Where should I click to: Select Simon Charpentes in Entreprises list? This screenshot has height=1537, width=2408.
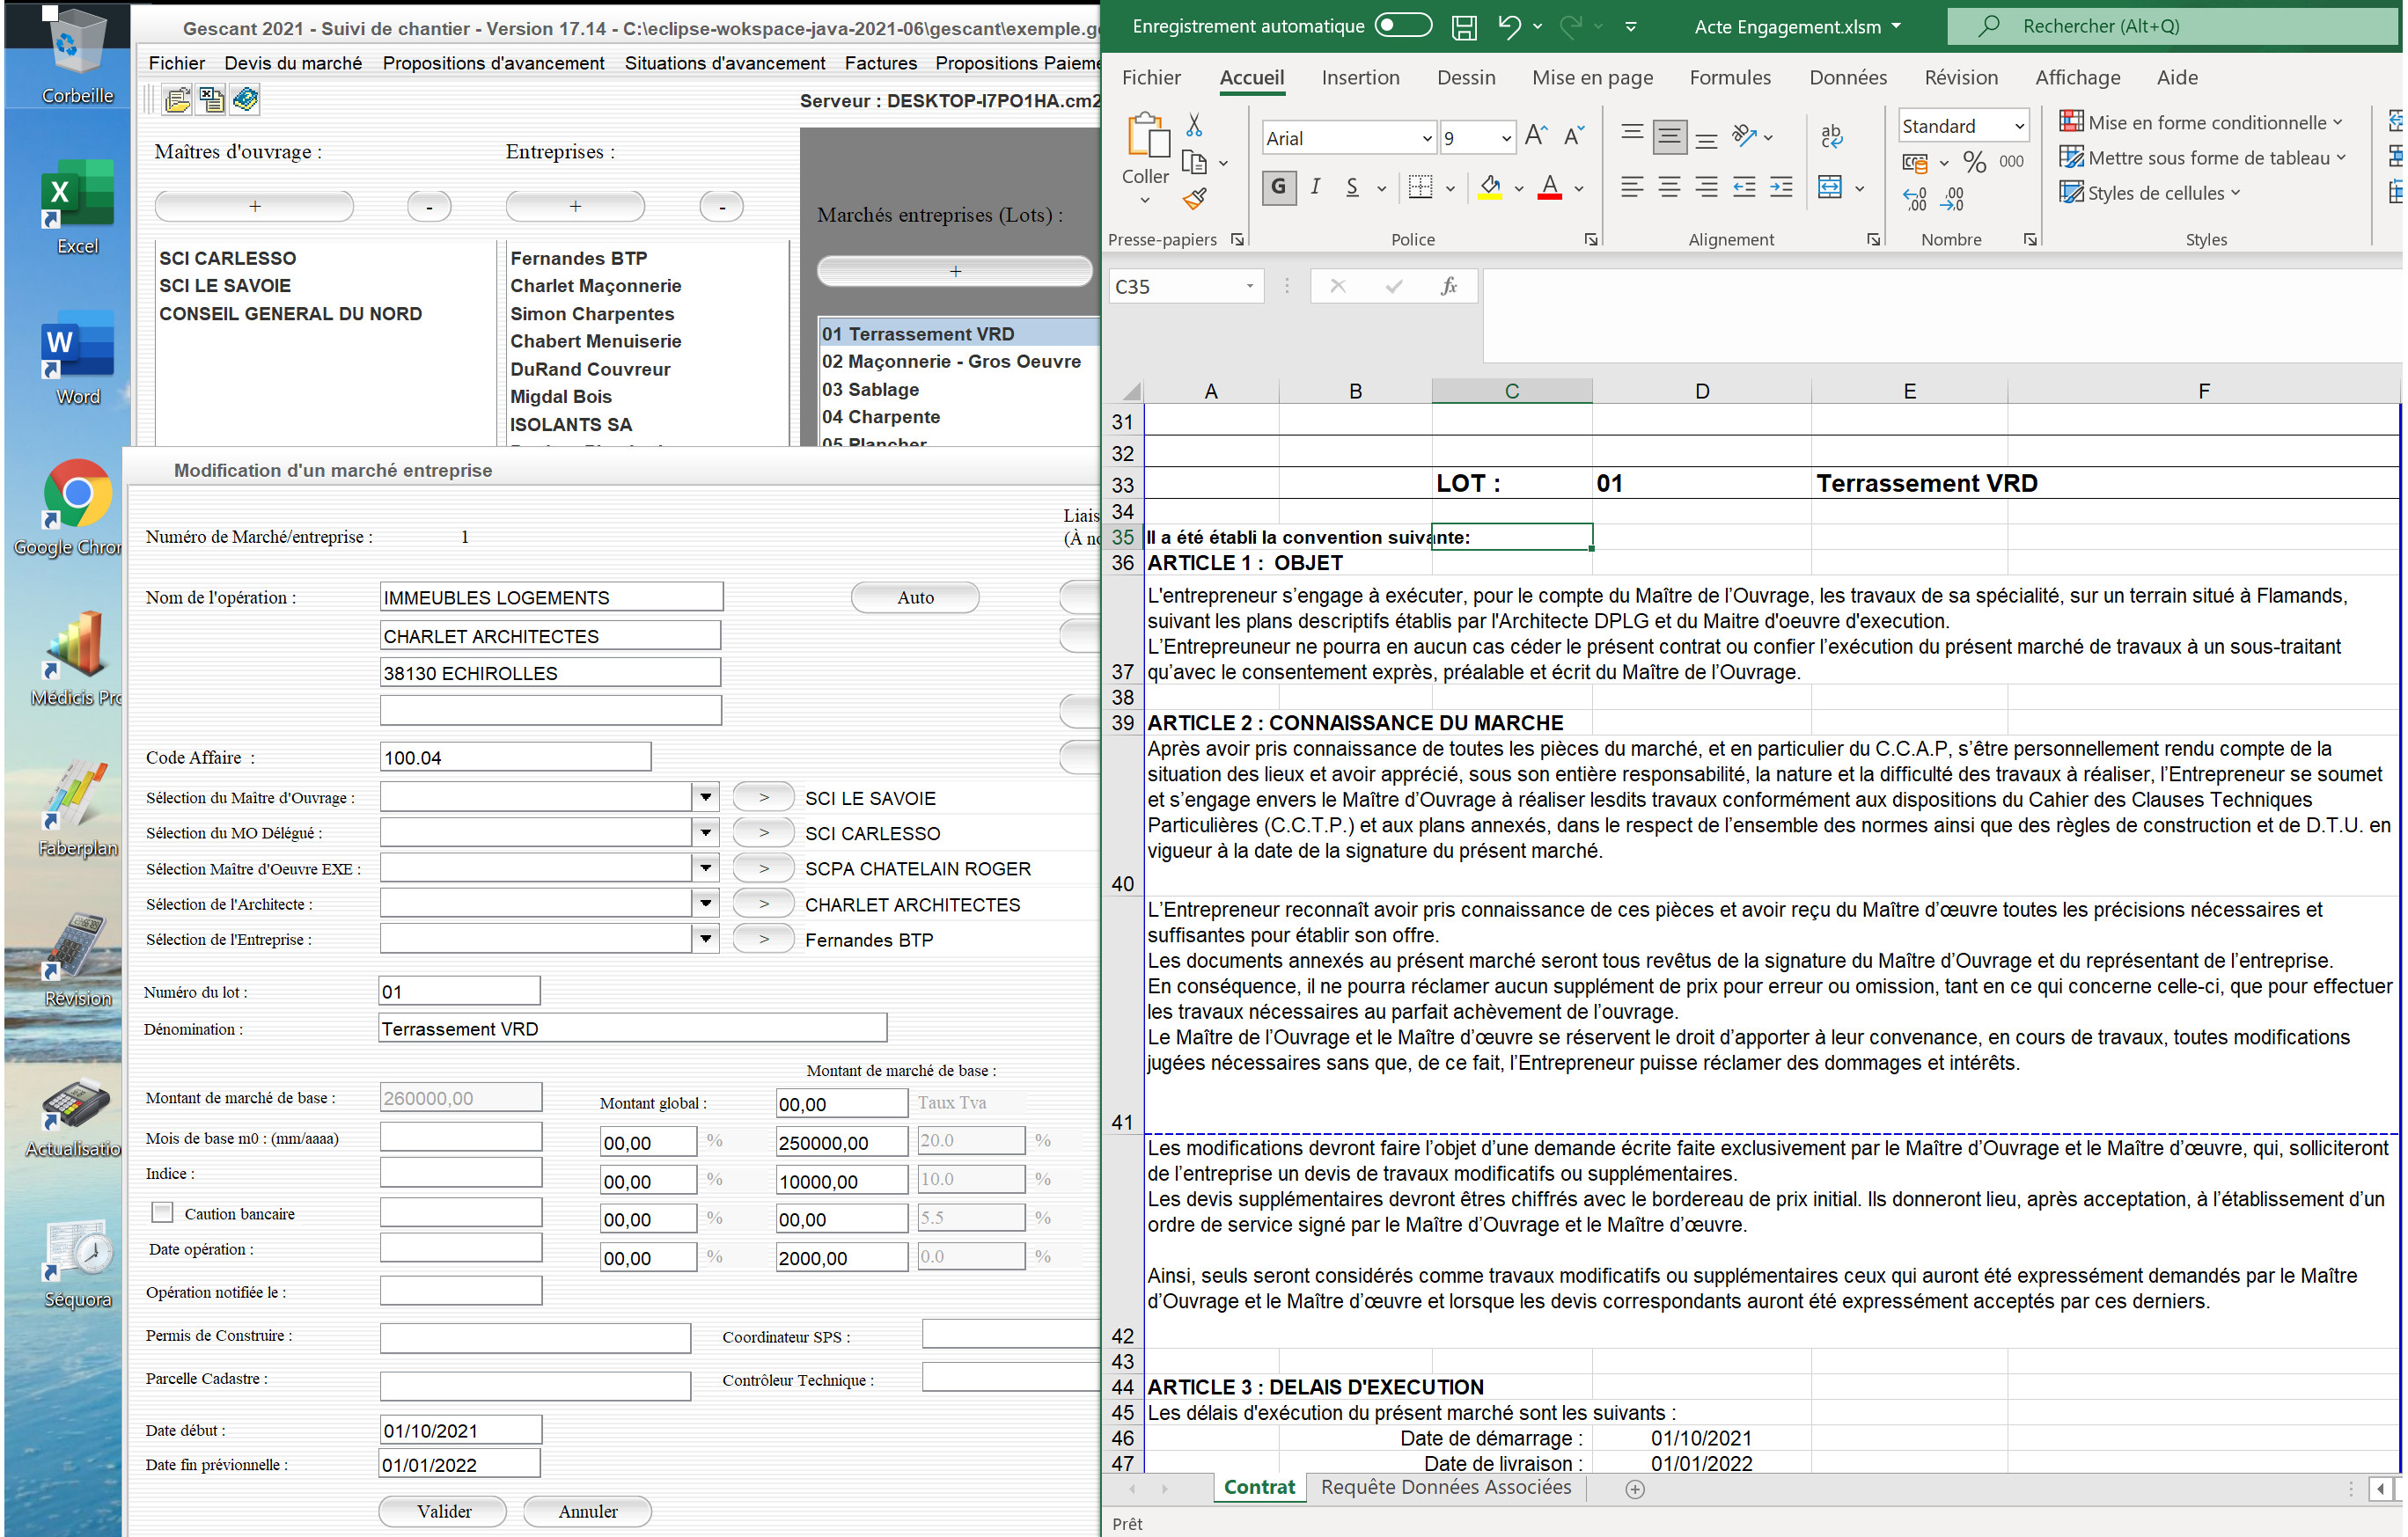tap(592, 314)
